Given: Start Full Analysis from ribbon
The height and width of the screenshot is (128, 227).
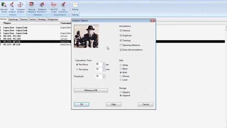Looking at the screenshot, I should click(x=12, y=7).
